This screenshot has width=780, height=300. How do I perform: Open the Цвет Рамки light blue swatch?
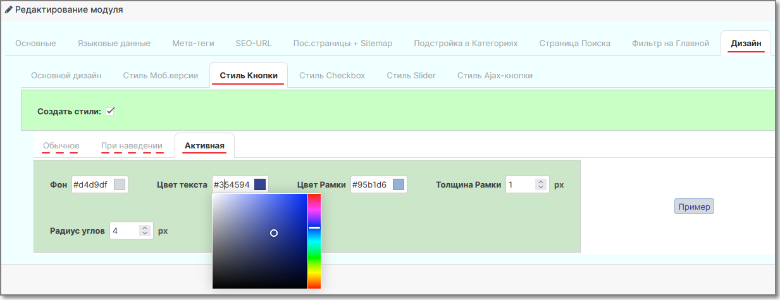[398, 184]
